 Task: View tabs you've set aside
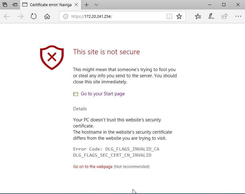coord(5,5)
